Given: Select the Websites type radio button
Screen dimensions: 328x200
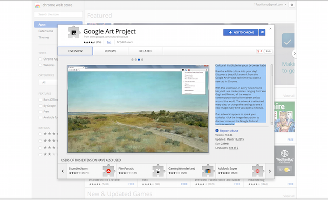Looking at the screenshot, I should (40, 65).
